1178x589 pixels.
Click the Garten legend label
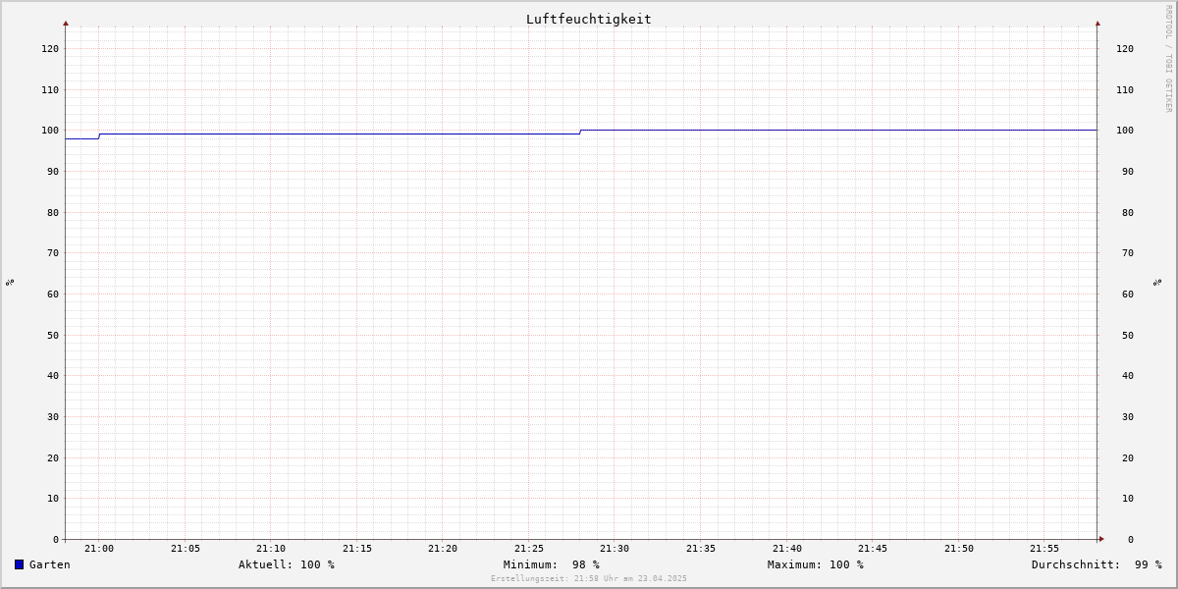pos(50,564)
